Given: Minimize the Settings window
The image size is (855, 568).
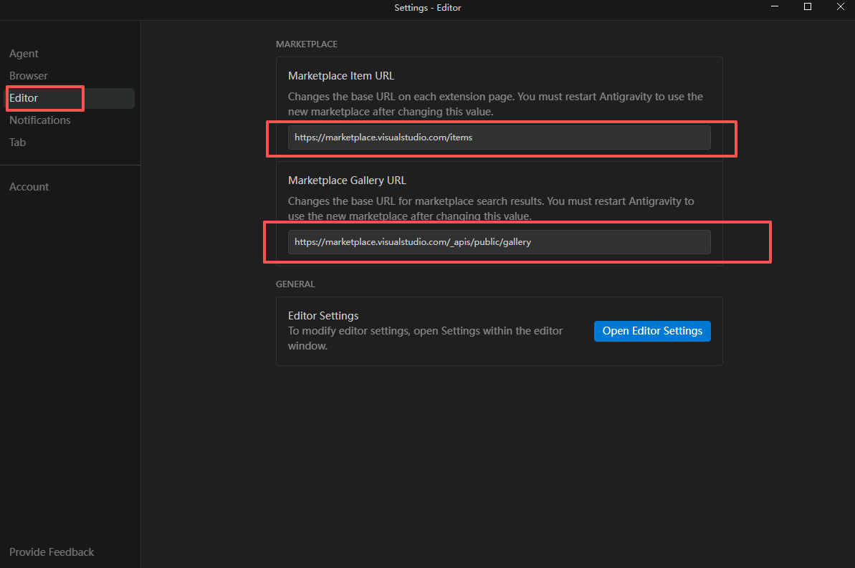Looking at the screenshot, I should [774, 6].
